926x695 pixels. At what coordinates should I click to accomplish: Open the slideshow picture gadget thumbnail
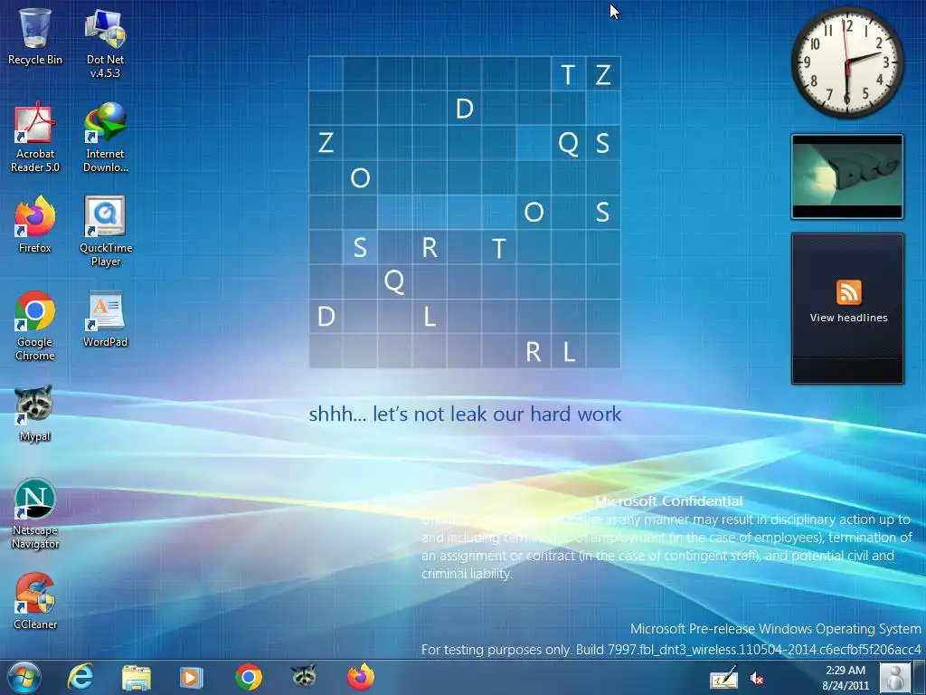click(847, 176)
